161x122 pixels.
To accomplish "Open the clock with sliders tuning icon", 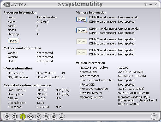I will tap(15, 117).
